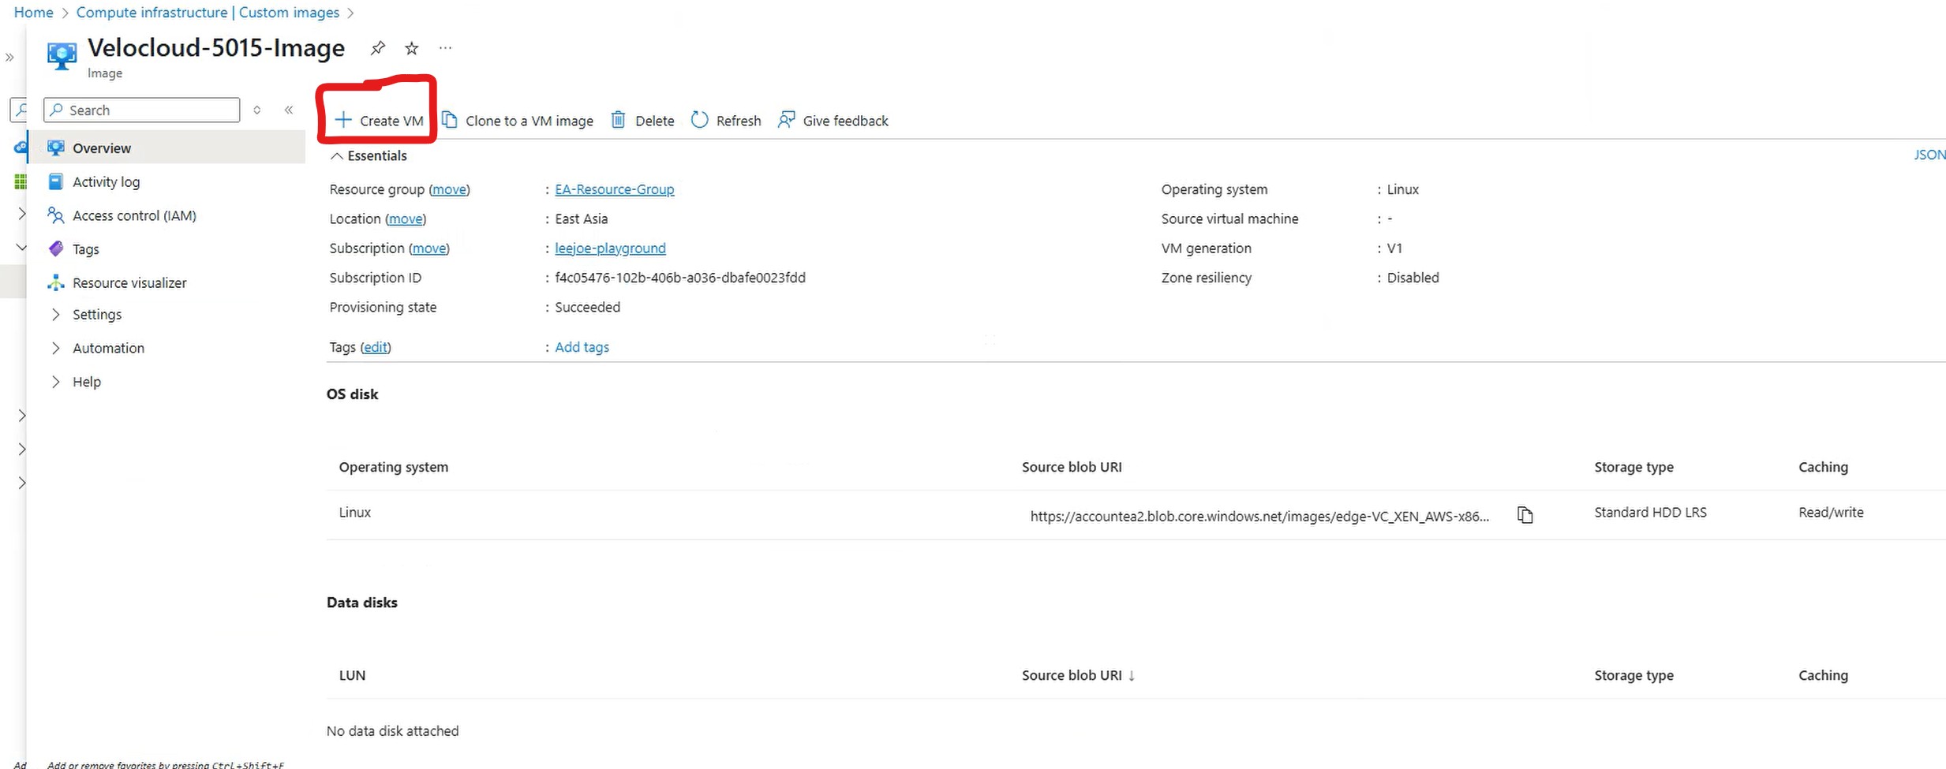Screen dimensions: 1946x769
Task: Click the Delete trash icon
Action: click(619, 120)
